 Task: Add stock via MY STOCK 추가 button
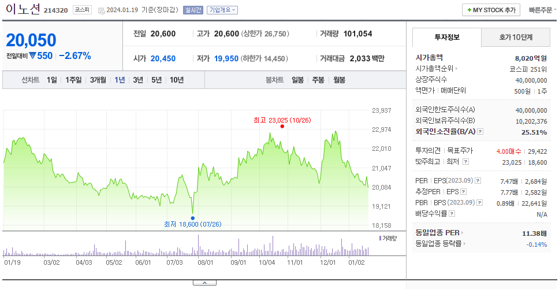coord(491,10)
